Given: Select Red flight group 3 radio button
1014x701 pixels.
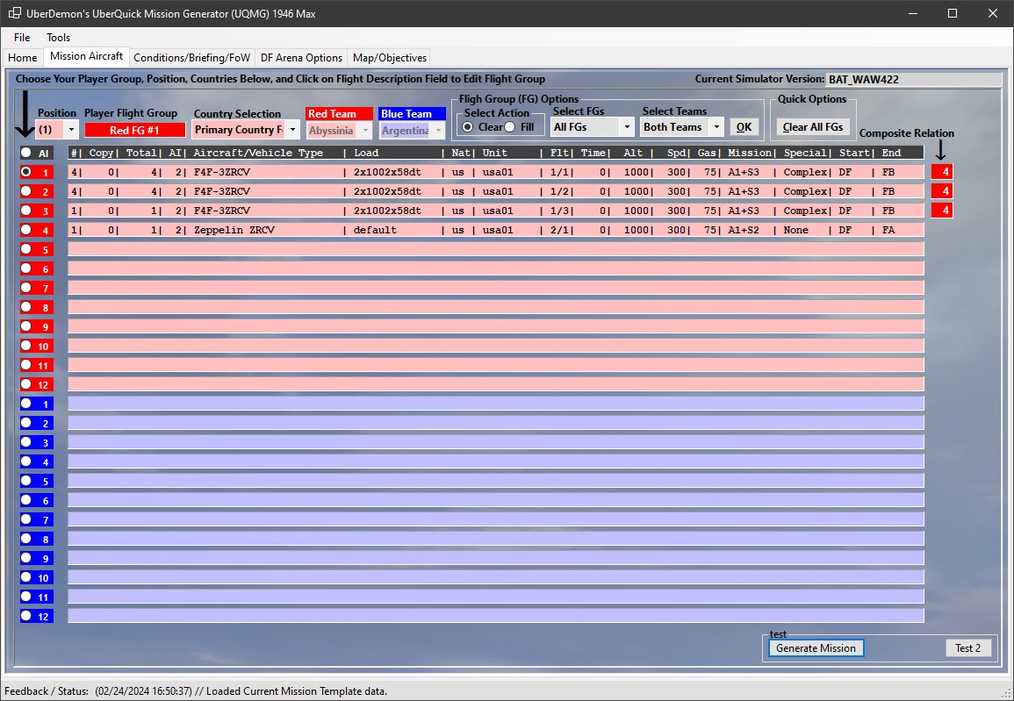Looking at the screenshot, I should [x=25, y=210].
